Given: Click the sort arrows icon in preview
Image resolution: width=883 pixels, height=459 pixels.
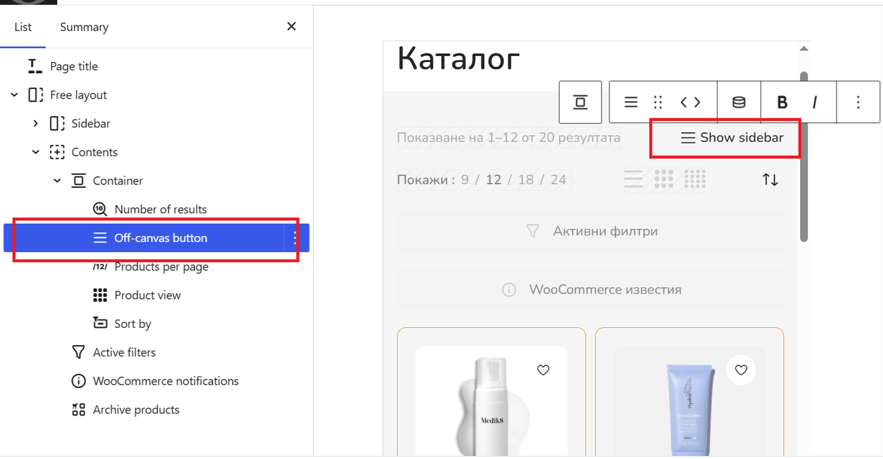Looking at the screenshot, I should point(770,179).
